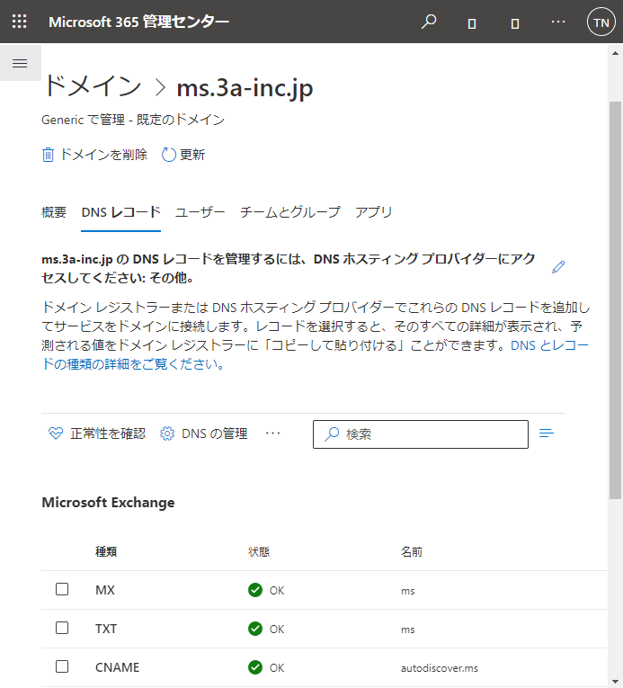Focus the 検索 search input field
Viewport: 623px width, 688px height.
click(x=421, y=434)
